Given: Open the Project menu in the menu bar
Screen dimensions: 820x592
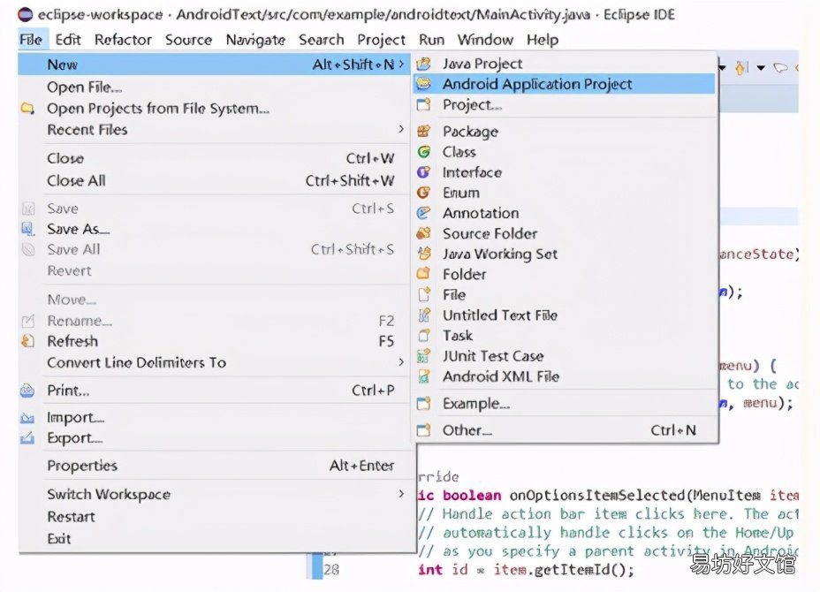Looking at the screenshot, I should click(381, 40).
